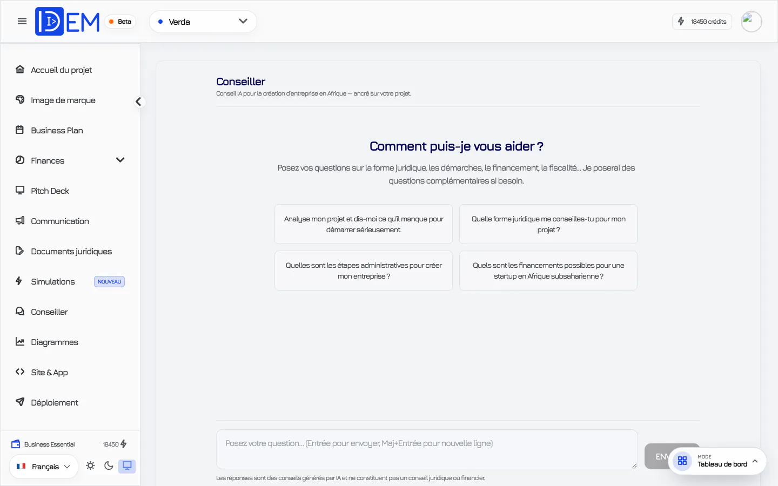The width and height of the screenshot is (778, 486).
Task: Expand the Mode Tableau de bord switcher
Action: click(x=717, y=461)
